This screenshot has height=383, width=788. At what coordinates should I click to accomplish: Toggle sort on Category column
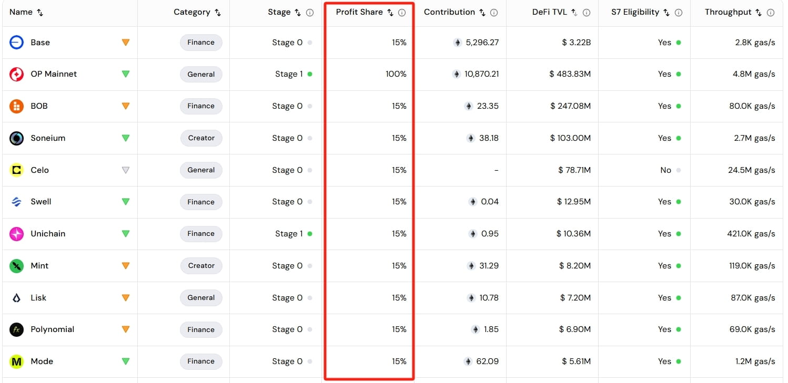[218, 13]
